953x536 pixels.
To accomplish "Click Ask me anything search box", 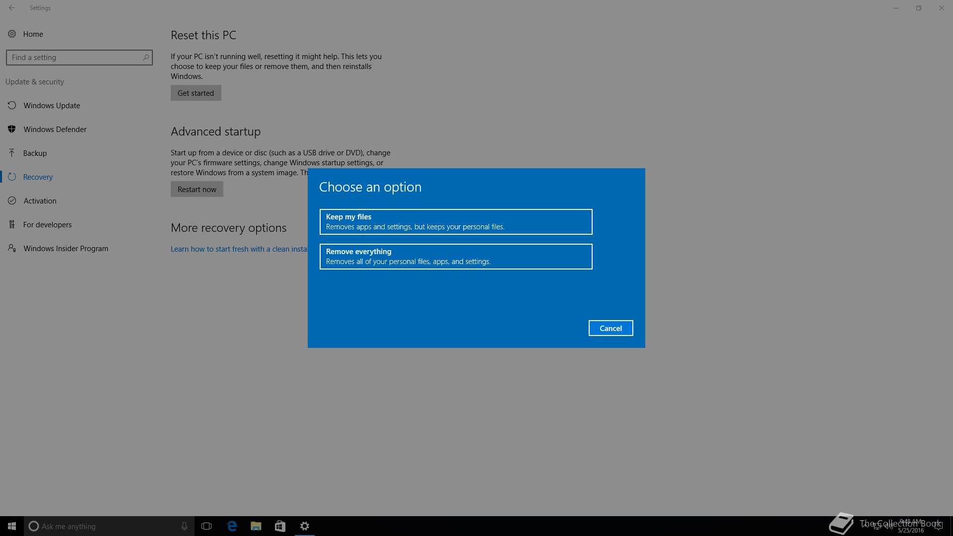I will click(108, 526).
